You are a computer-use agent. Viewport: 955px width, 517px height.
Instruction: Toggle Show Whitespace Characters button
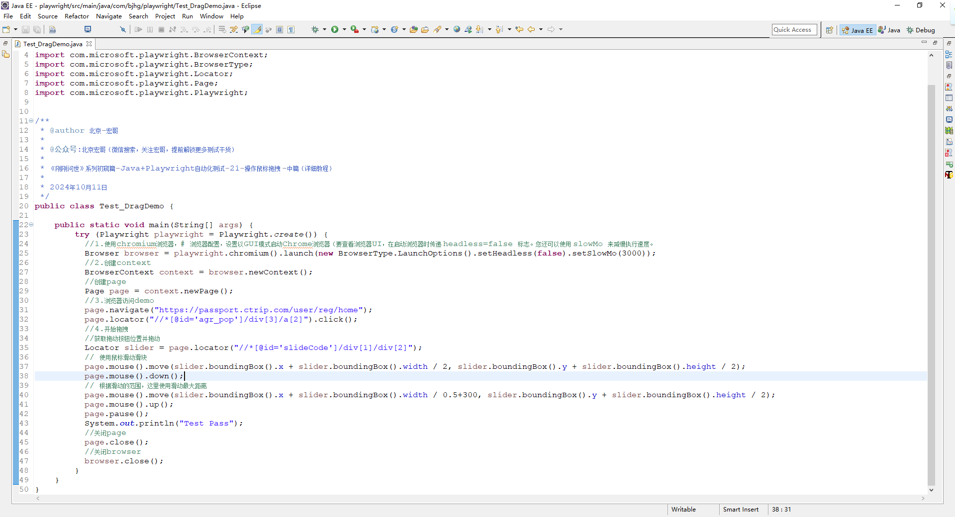[291, 30]
